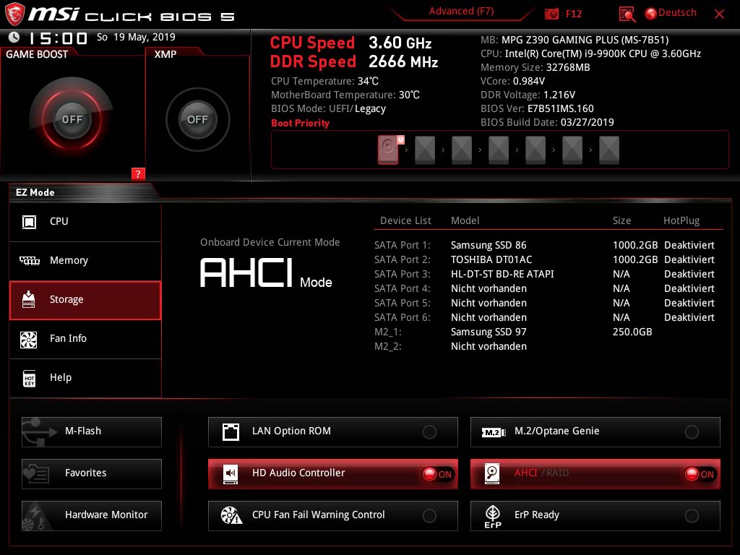The height and width of the screenshot is (555, 740).
Task: Click M2_2 Nicht vorhanden entry
Action: (x=489, y=346)
